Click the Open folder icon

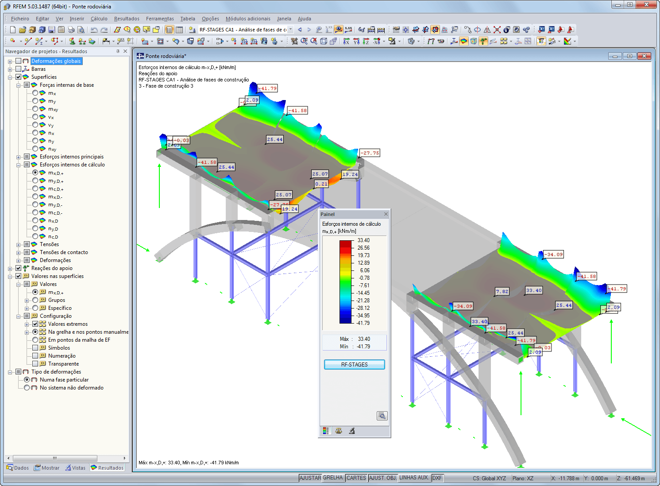pos(22,30)
